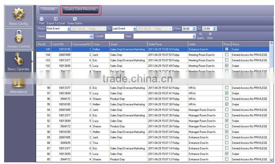Click into the CardID input field
Image resolution: width=275 pixels, height=164 pixels.
pyautogui.click(x=114, y=36)
